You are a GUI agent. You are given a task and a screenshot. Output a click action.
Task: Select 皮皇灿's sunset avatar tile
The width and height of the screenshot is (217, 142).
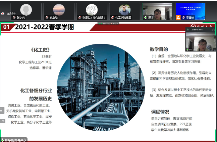[x=59, y=11]
